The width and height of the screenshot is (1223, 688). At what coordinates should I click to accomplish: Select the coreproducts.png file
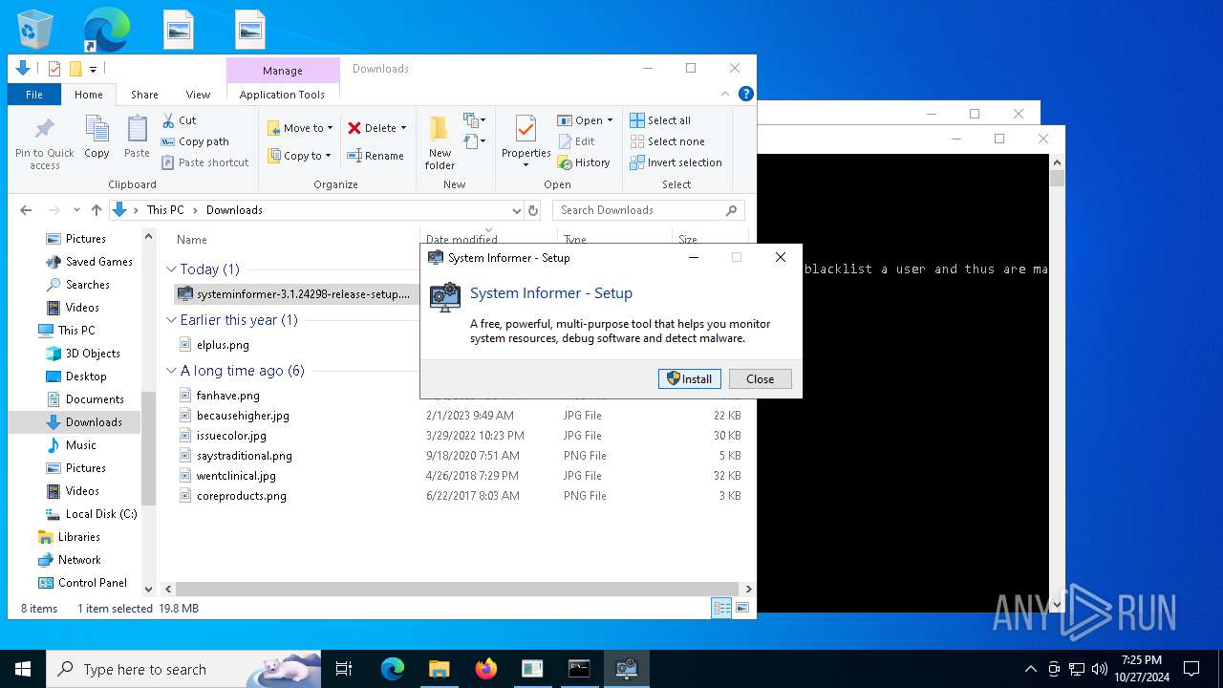point(242,496)
